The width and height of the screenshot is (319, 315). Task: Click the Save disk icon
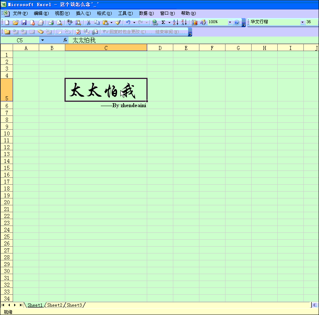24,22
